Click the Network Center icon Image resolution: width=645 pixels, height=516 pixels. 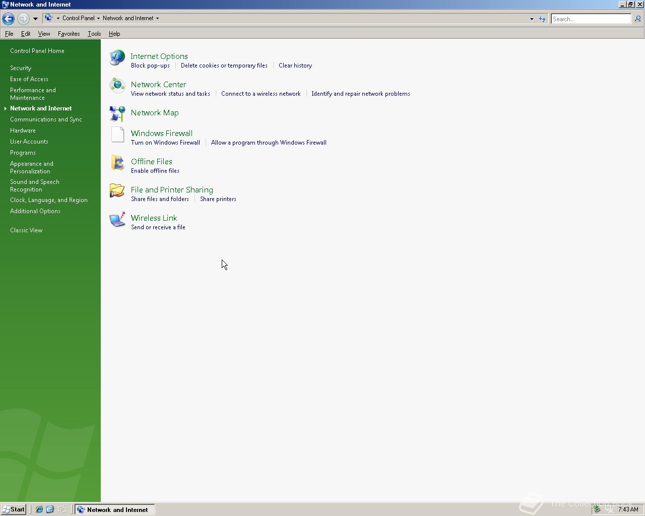pyautogui.click(x=117, y=85)
